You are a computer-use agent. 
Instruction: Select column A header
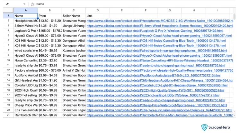point(26,10)
